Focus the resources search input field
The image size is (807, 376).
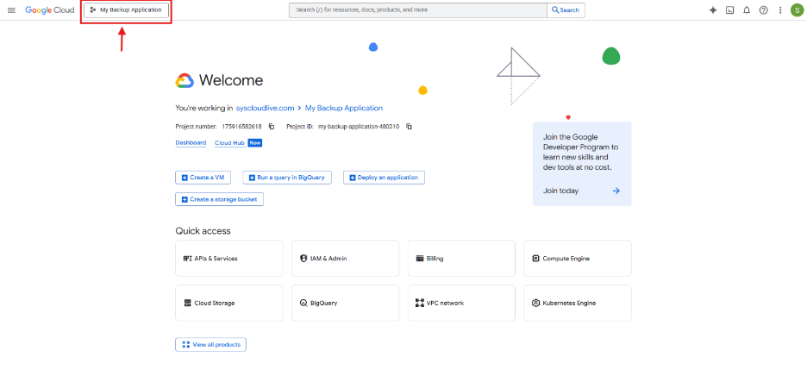(418, 10)
